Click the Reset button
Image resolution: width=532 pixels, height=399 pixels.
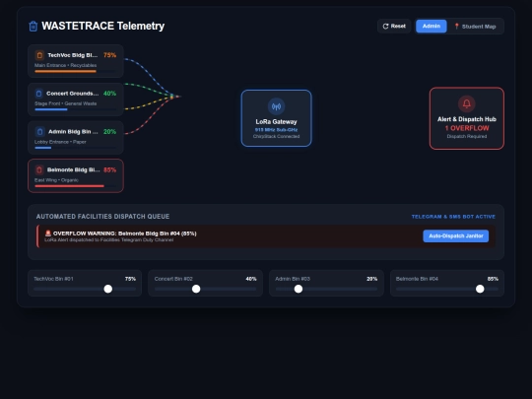tap(394, 27)
